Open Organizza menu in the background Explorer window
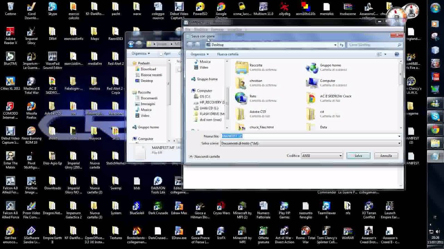 coord(140,54)
